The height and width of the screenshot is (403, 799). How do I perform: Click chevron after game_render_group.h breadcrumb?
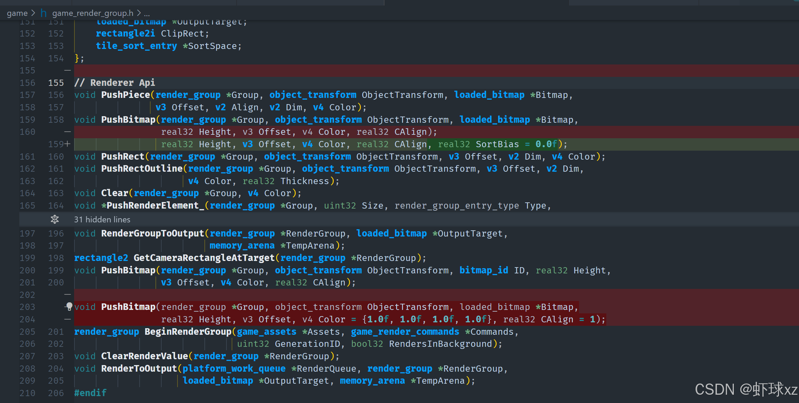point(139,13)
